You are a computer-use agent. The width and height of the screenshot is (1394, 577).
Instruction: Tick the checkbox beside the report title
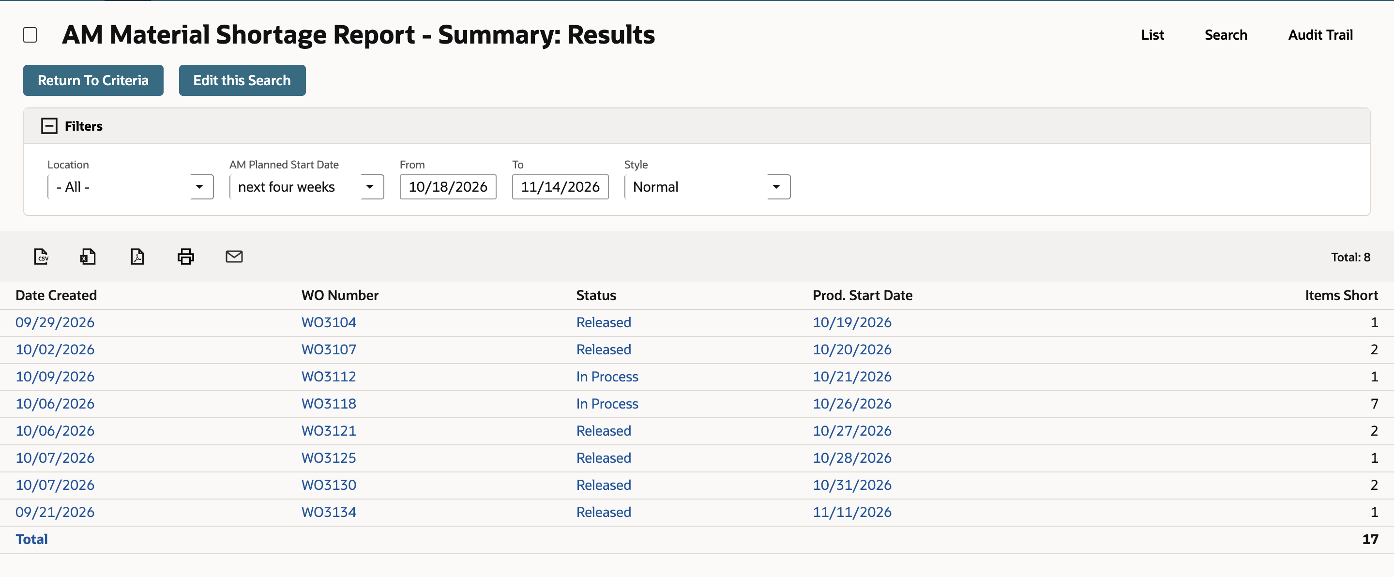click(30, 35)
